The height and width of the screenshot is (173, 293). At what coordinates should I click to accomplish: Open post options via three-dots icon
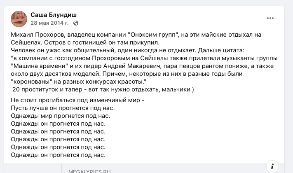tap(270, 18)
